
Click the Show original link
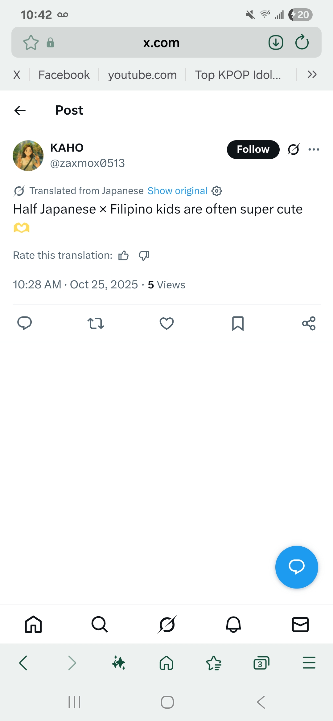click(177, 191)
